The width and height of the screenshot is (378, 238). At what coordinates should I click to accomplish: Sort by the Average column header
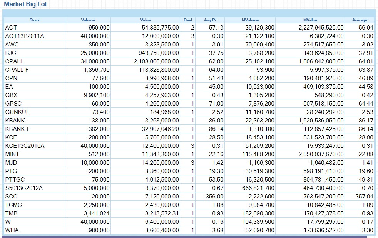coord(360,20)
